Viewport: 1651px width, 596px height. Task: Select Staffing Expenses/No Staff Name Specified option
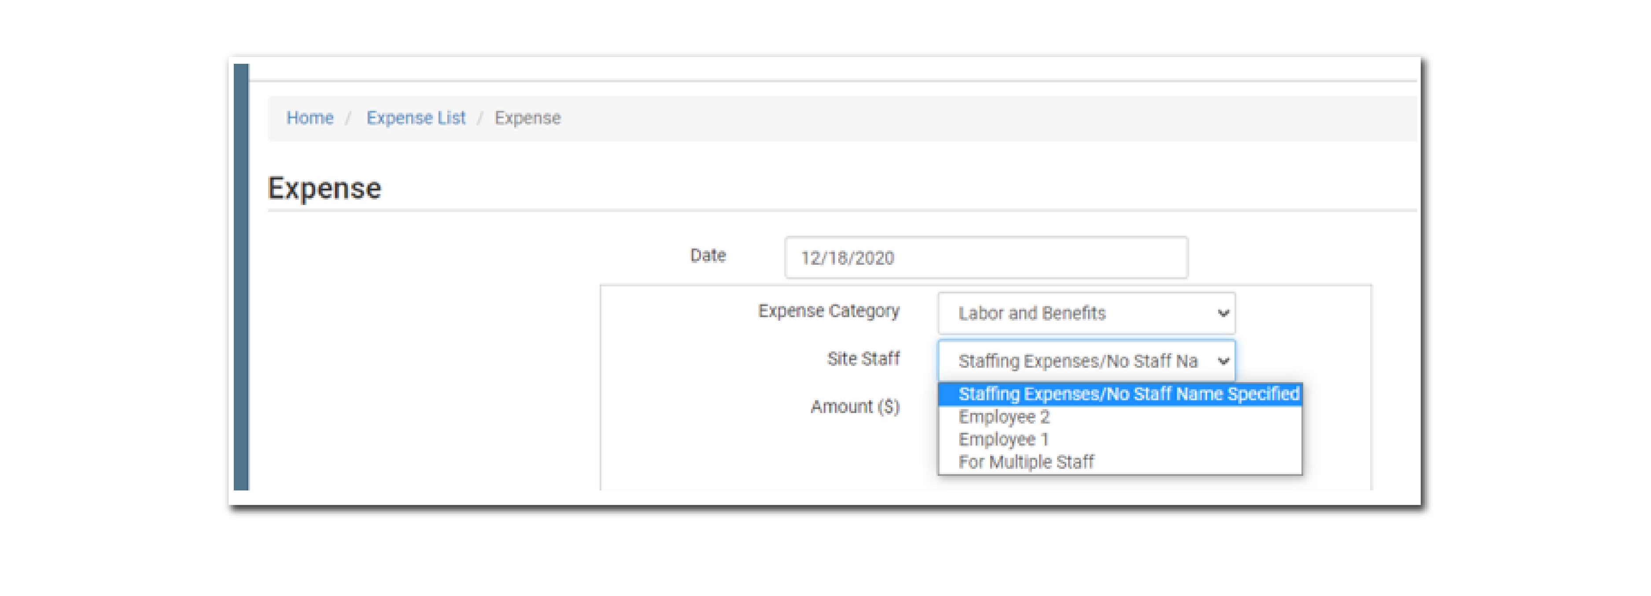pyautogui.click(x=1128, y=394)
